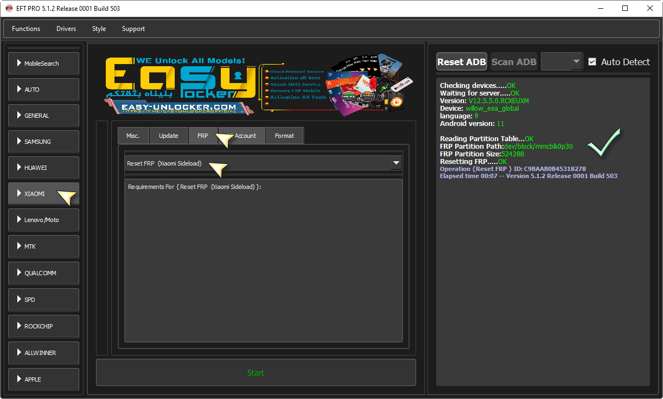Switch to the Misc. tab
This screenshot has width=663, height=399.
point(133,136)
